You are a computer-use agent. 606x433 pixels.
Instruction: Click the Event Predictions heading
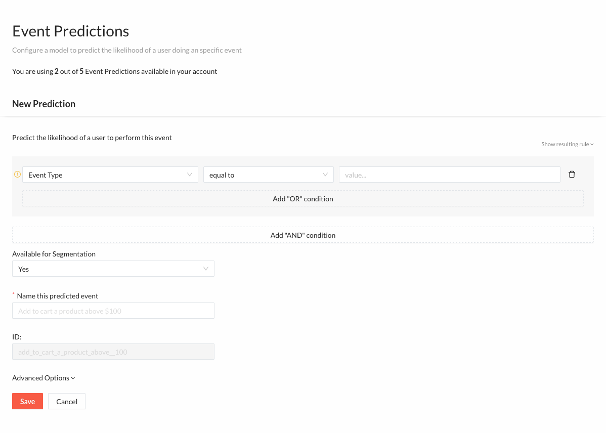[x=71, y=31]
